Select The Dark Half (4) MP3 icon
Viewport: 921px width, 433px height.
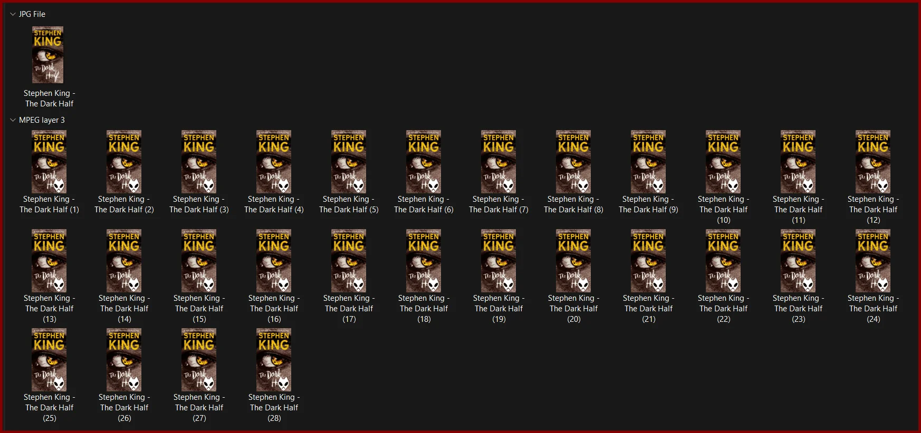274,162
